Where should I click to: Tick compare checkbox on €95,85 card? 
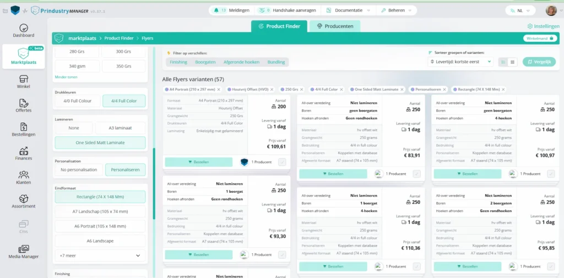(x=551, y=266)
